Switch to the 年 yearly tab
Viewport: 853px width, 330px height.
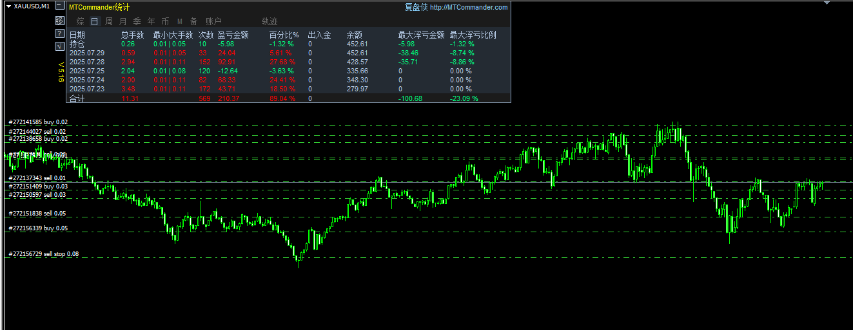(152, 21)
